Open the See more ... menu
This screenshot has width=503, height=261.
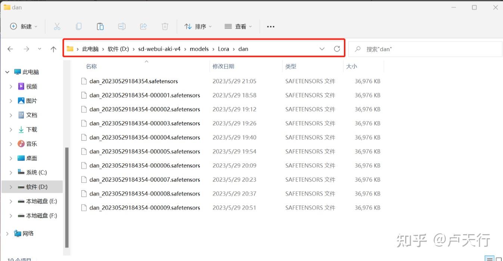click(x=270, y=26)
